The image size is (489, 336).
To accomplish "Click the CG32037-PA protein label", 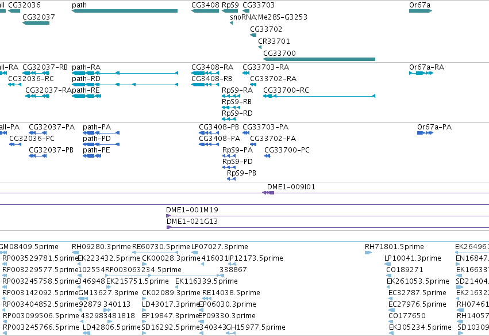I will [x=52, y=127].
